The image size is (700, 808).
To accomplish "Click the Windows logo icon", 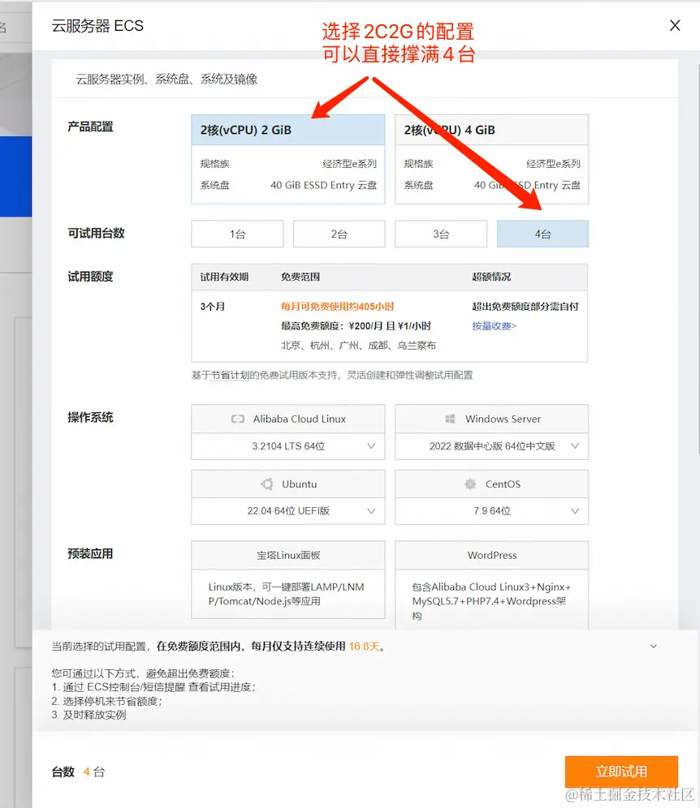I will [x=450, y=419].
